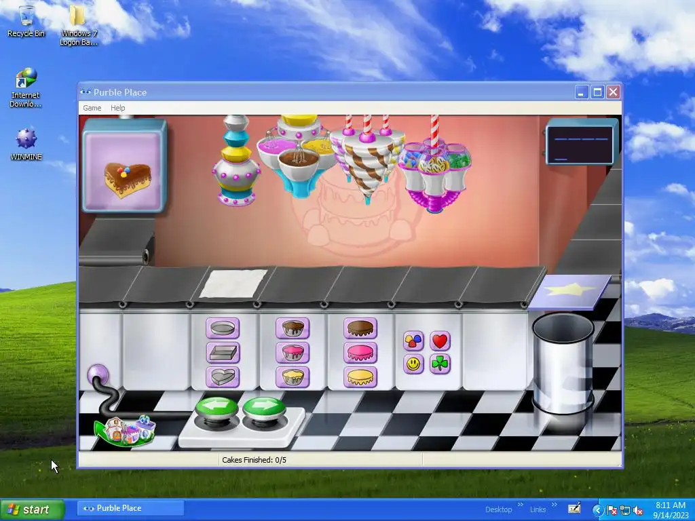Open the Game menu
The width and height of the screenshot is (695, 521).
[x=92, y=108]
